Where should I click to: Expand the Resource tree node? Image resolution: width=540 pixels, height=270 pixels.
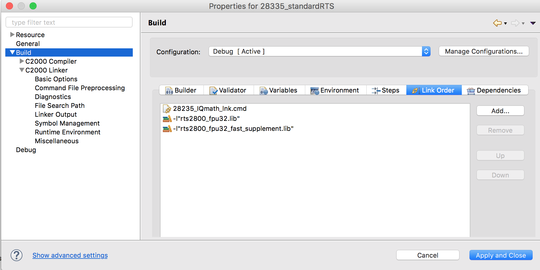[12, 35]
